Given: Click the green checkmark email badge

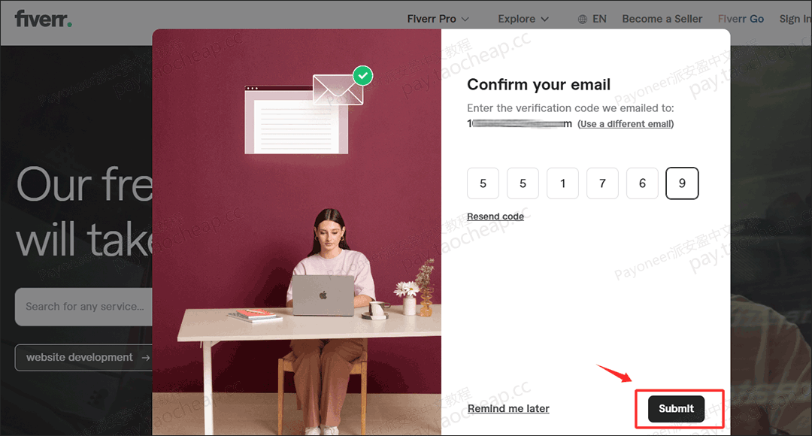Looking at the screenshot, I should pyautogui.click(x=363, y=76).
